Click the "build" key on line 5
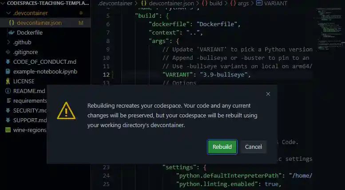Viewport: 345px width, 190px height. coord(147,16)
